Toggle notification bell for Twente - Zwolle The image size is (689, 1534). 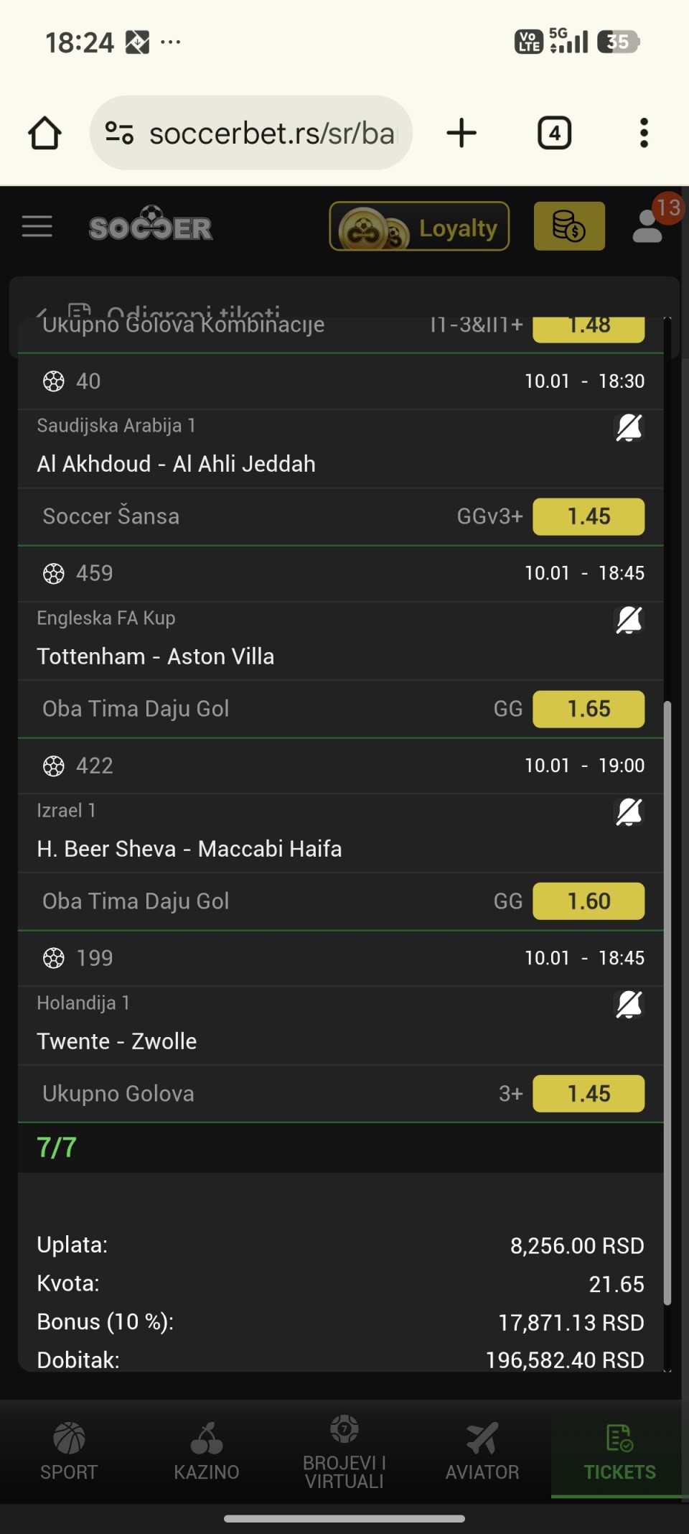[629, 1005]
